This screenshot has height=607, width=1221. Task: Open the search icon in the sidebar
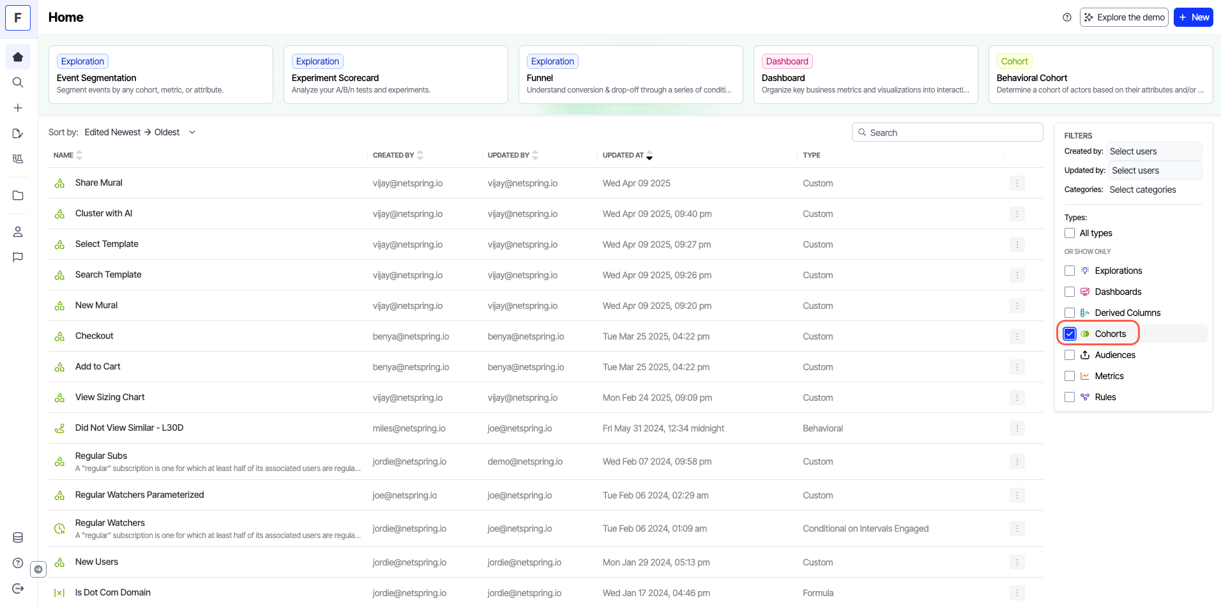18,82
